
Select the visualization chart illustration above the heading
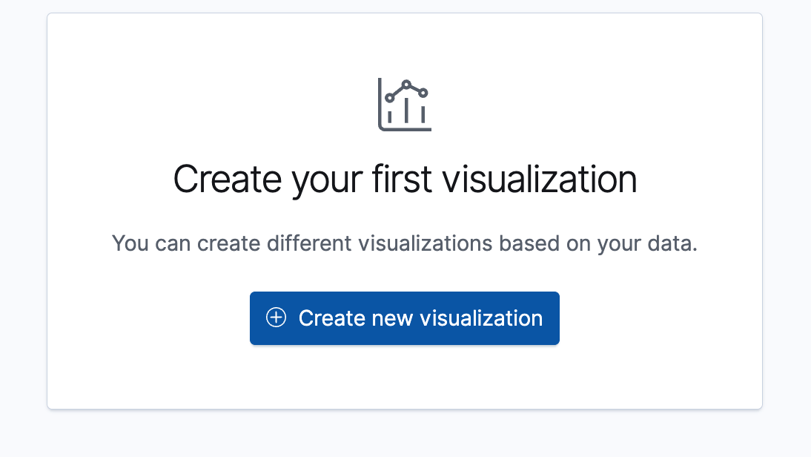[405, 105]
